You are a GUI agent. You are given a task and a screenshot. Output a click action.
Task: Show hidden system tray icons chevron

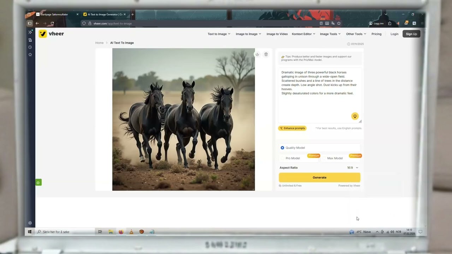[377, 232]
